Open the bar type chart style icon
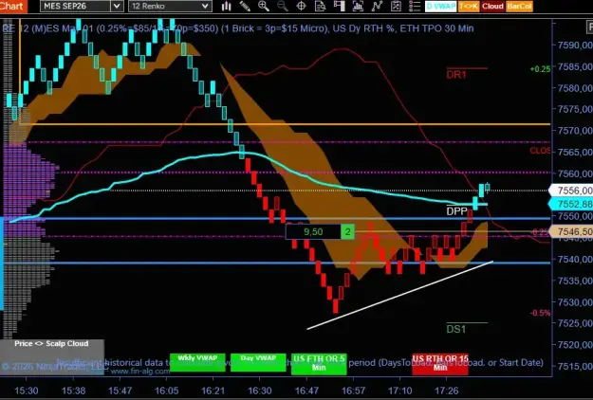The height and width of the screenshot is (400, 593). pyautogui.click(x=226, y=7)
